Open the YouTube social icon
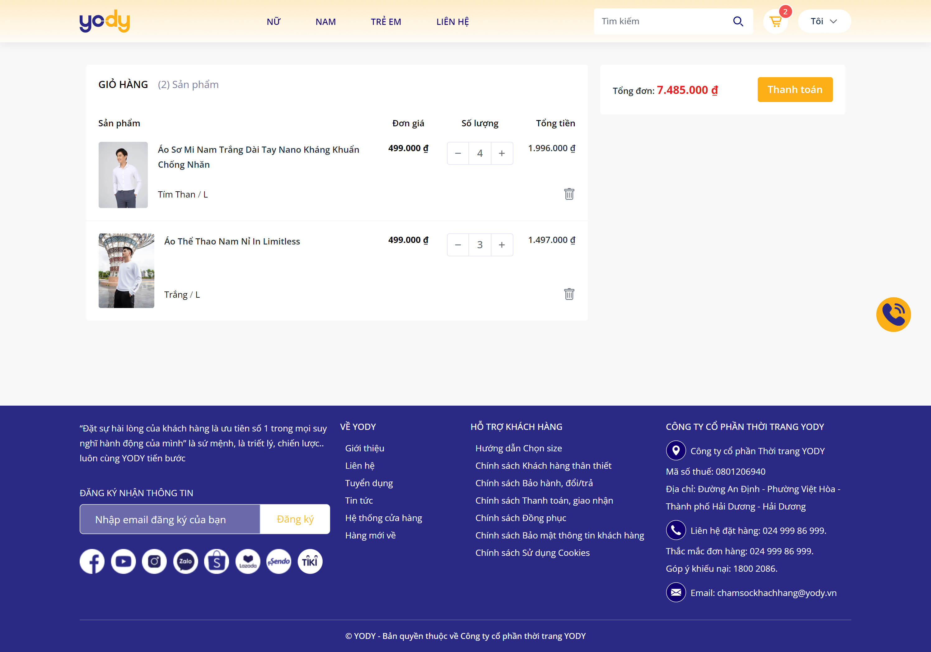 (123, 561)
